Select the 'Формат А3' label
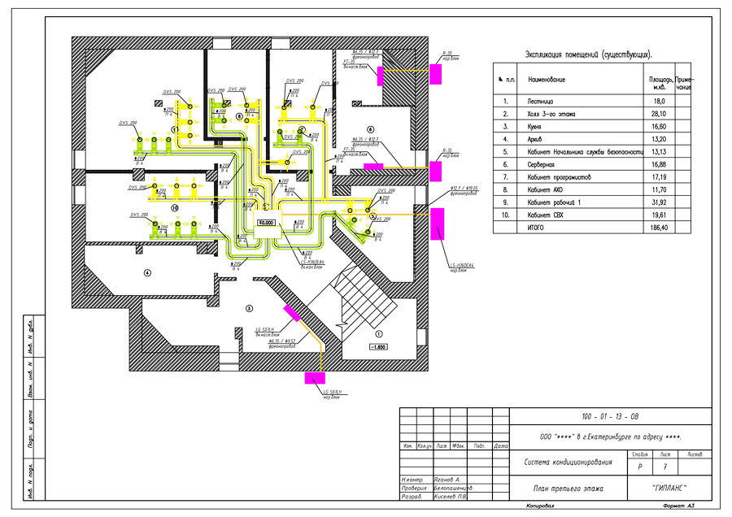This screenshot has width=732, height=517. 678,506
